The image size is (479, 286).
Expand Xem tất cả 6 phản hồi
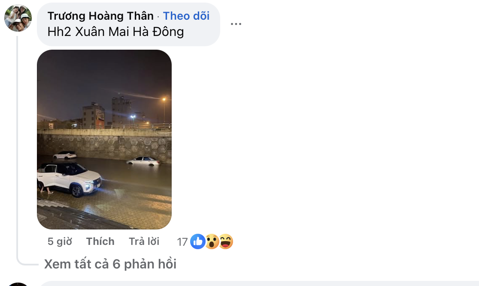[x=110, y=264]
